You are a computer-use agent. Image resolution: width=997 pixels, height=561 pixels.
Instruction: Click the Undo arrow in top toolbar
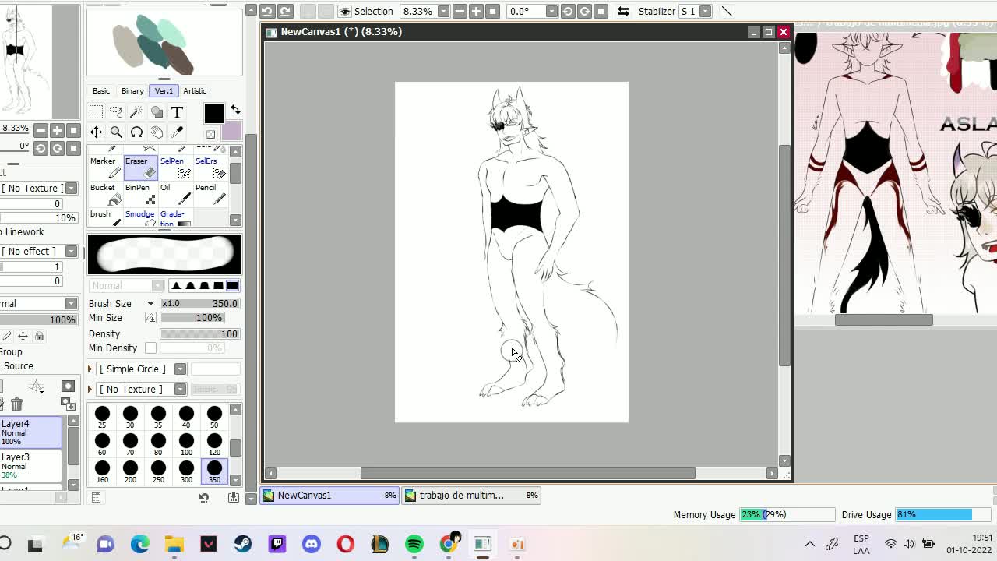[x=267, y=11]
